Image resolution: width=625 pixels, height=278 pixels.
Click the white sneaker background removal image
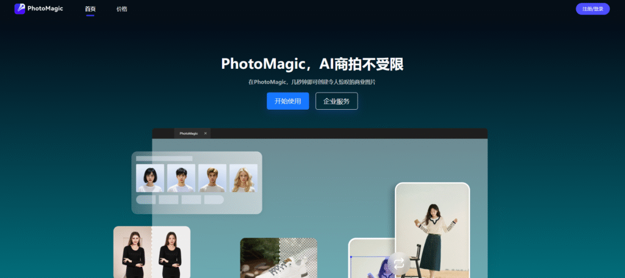[278, 258]
